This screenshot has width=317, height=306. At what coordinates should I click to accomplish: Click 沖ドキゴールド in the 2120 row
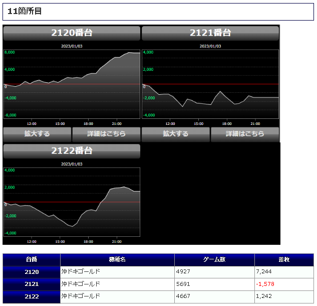click(81, 271)
